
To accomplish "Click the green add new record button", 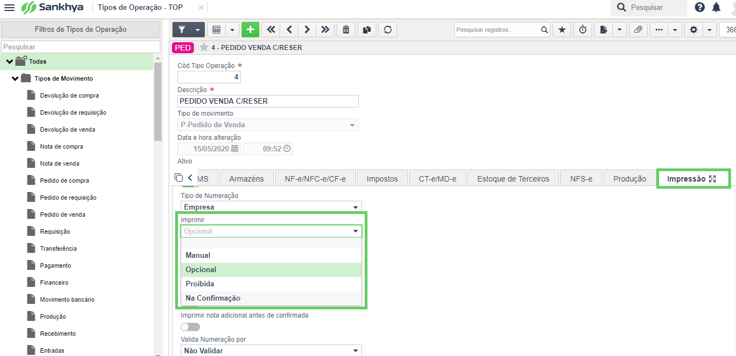I will point(250,30).
